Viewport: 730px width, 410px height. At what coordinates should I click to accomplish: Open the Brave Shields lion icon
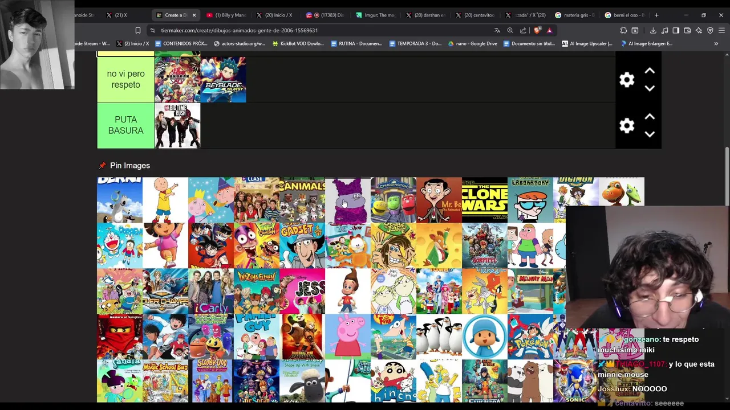[x=537, y=30]
